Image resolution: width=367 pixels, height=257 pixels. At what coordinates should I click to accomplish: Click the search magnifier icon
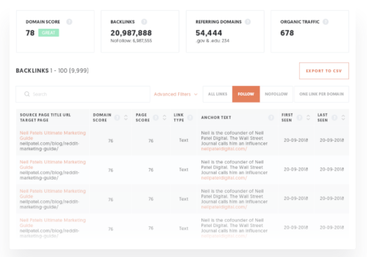click(x=27, y=94)
